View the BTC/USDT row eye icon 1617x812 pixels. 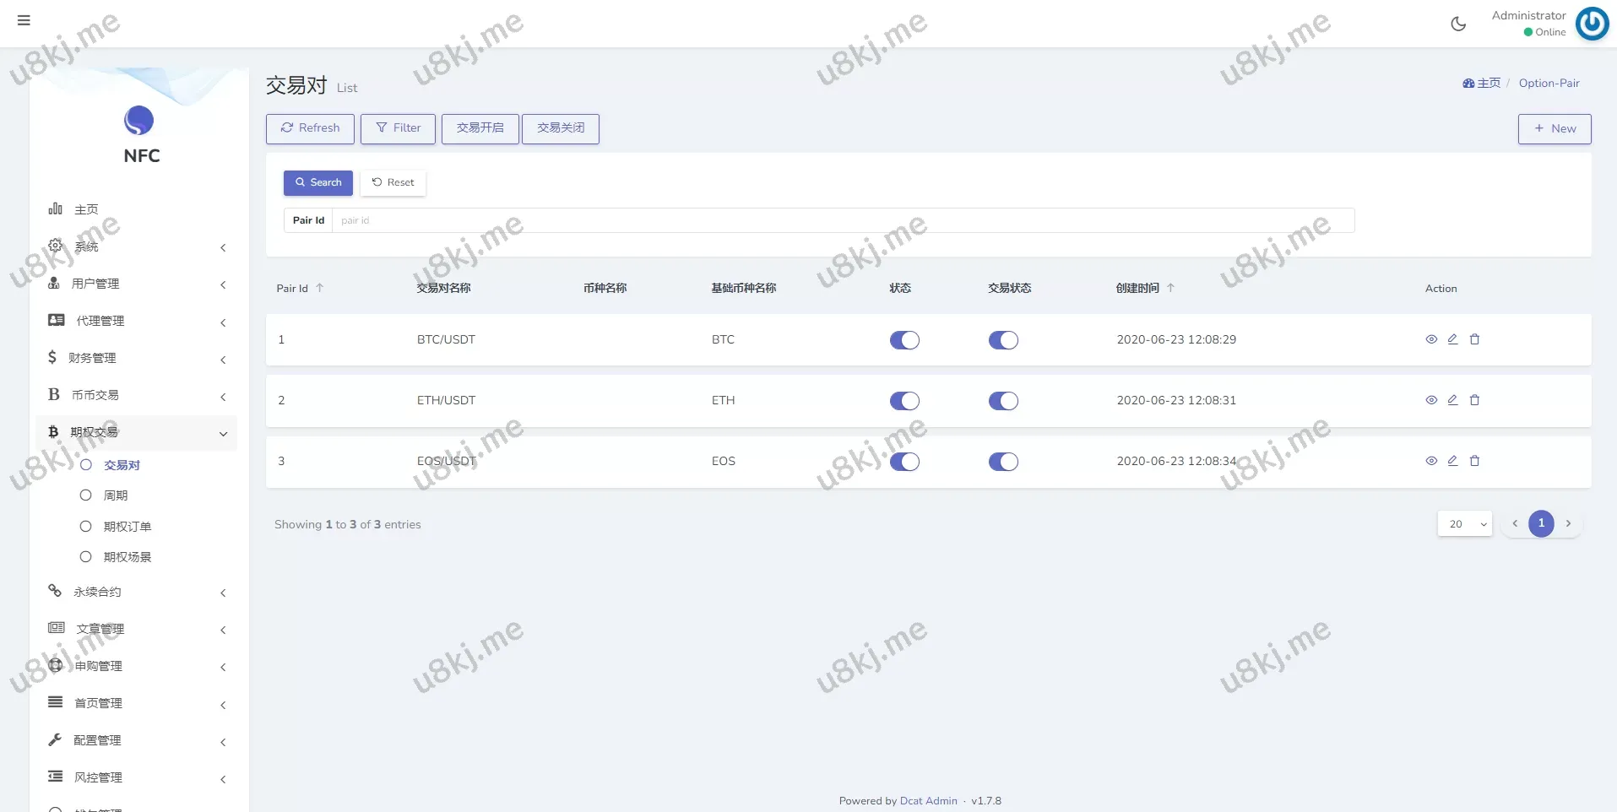[x=1431, y=339]
